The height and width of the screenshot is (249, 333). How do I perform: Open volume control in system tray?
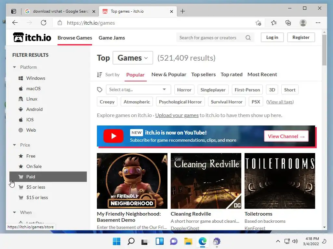295,241
